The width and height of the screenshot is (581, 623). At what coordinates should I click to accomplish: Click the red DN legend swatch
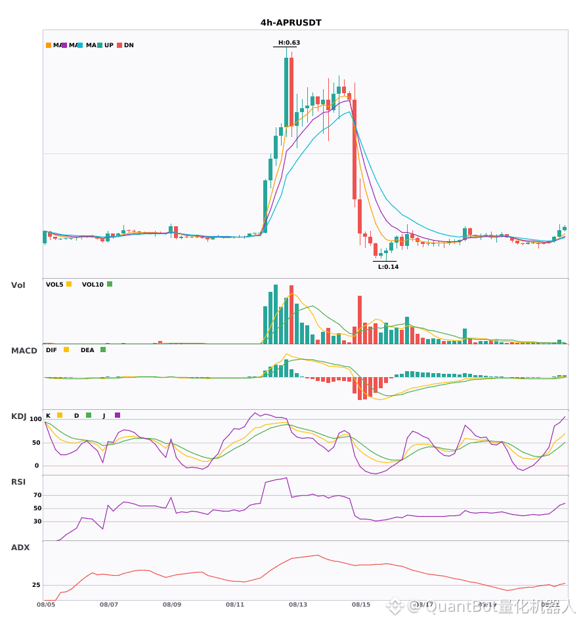[119, 45]
